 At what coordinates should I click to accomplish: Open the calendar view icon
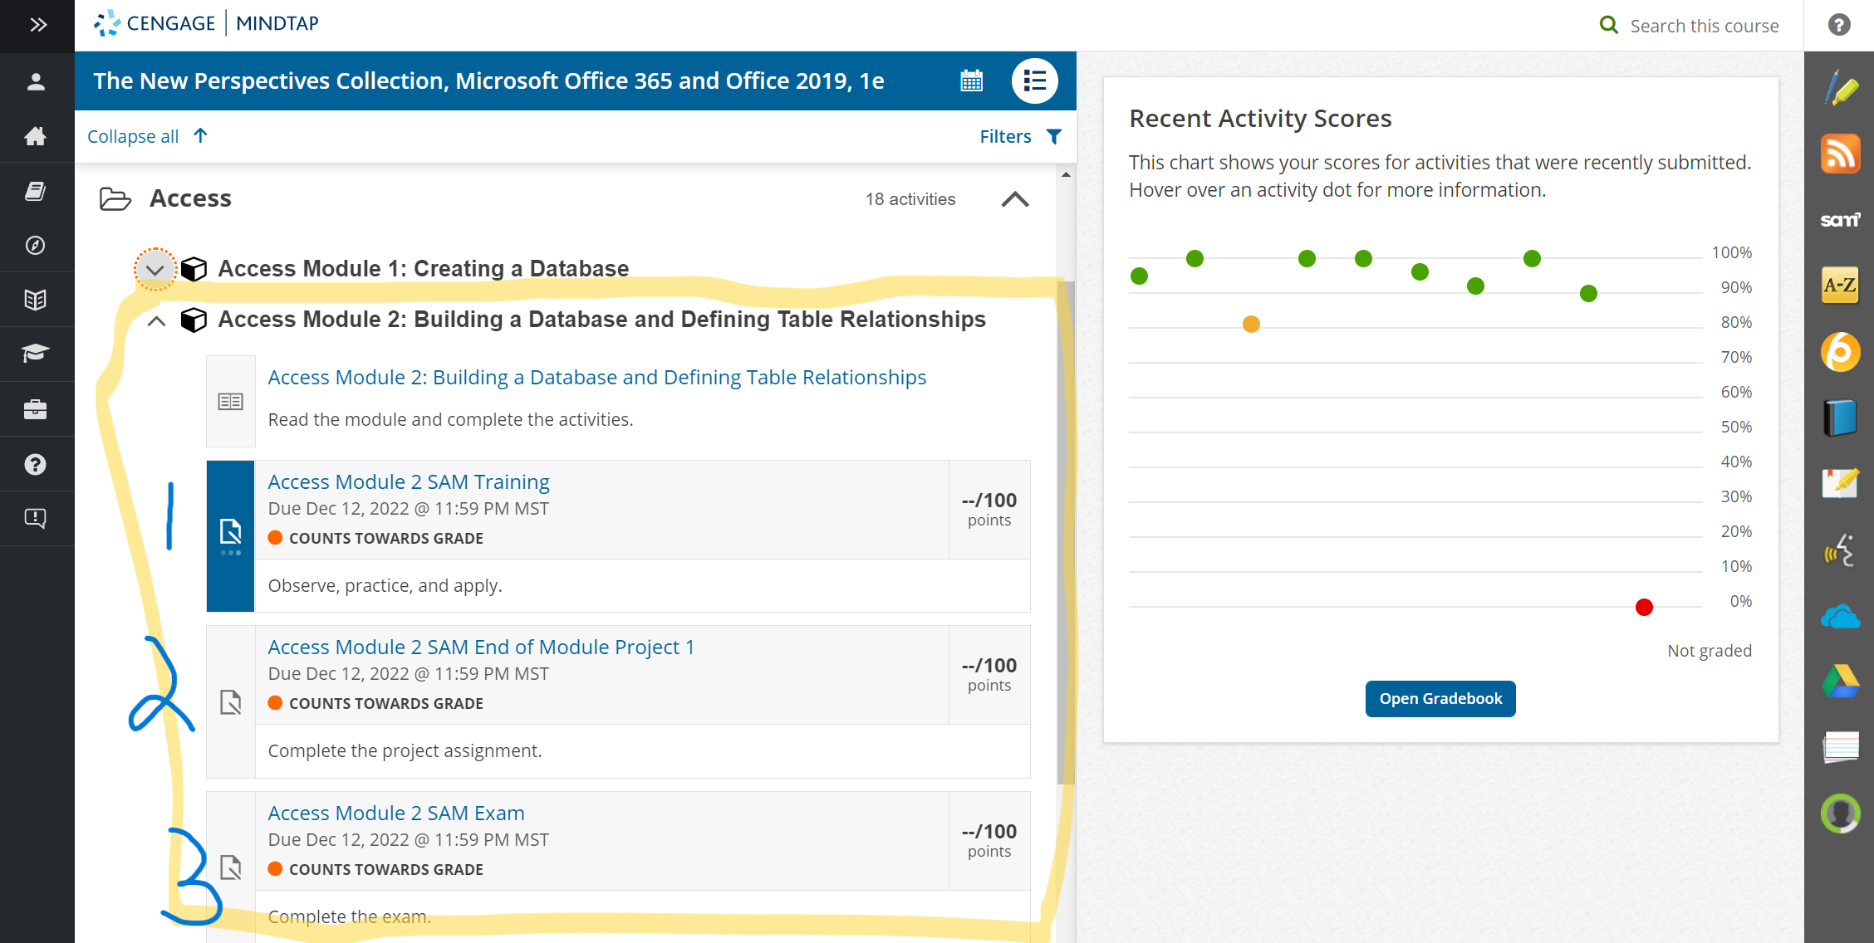pyautogui.click(x=971, y=81)
